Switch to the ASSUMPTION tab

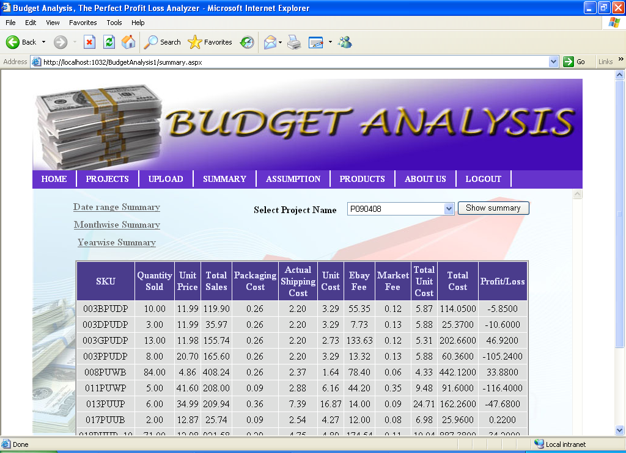[293, 178]
